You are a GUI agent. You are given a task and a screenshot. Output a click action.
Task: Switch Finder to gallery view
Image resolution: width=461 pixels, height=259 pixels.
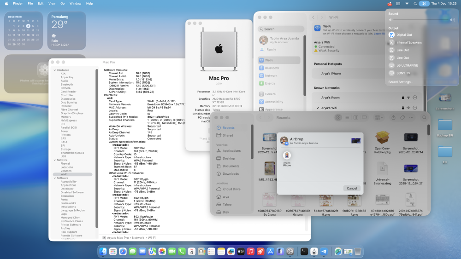point(364,118)
